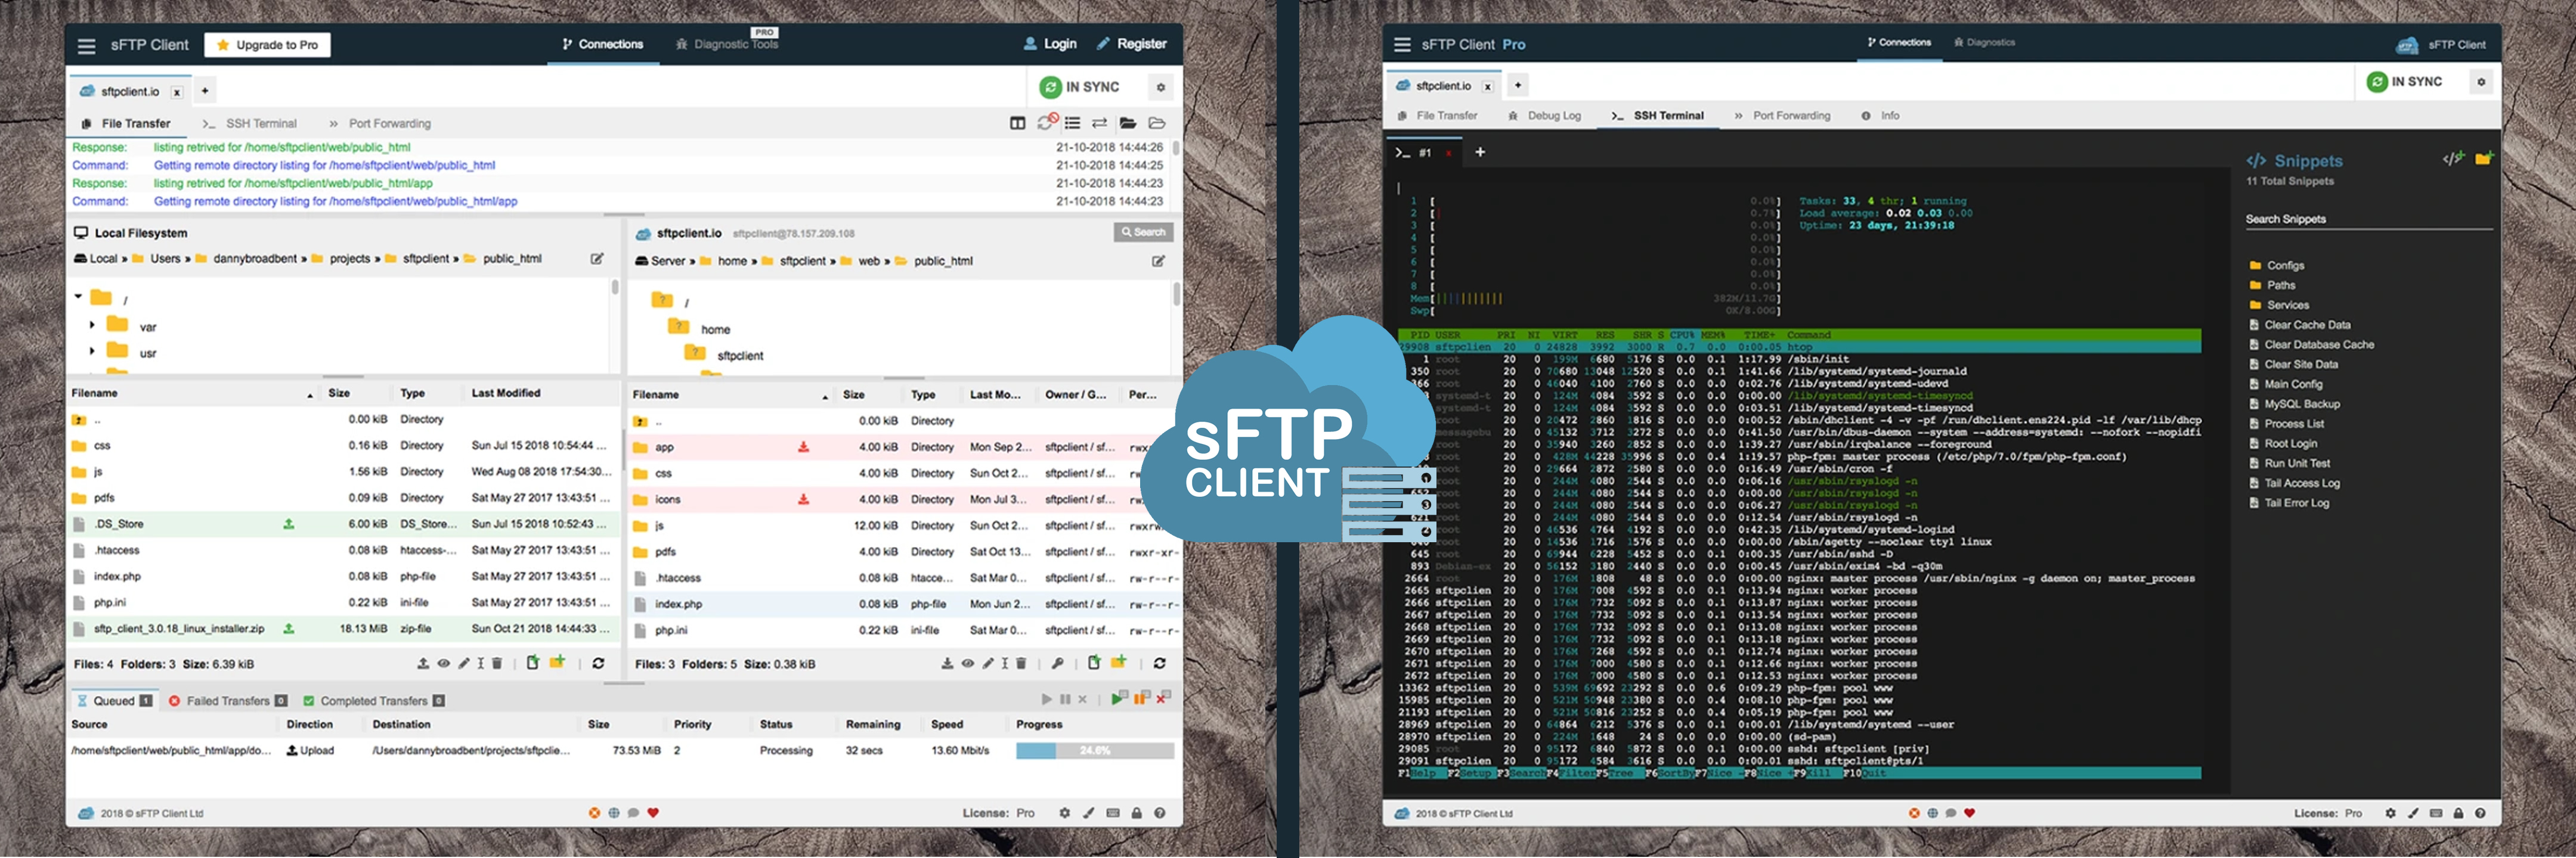Open Configs snippet folder
Screen dimensions: 2576x858
point(2276,266)
